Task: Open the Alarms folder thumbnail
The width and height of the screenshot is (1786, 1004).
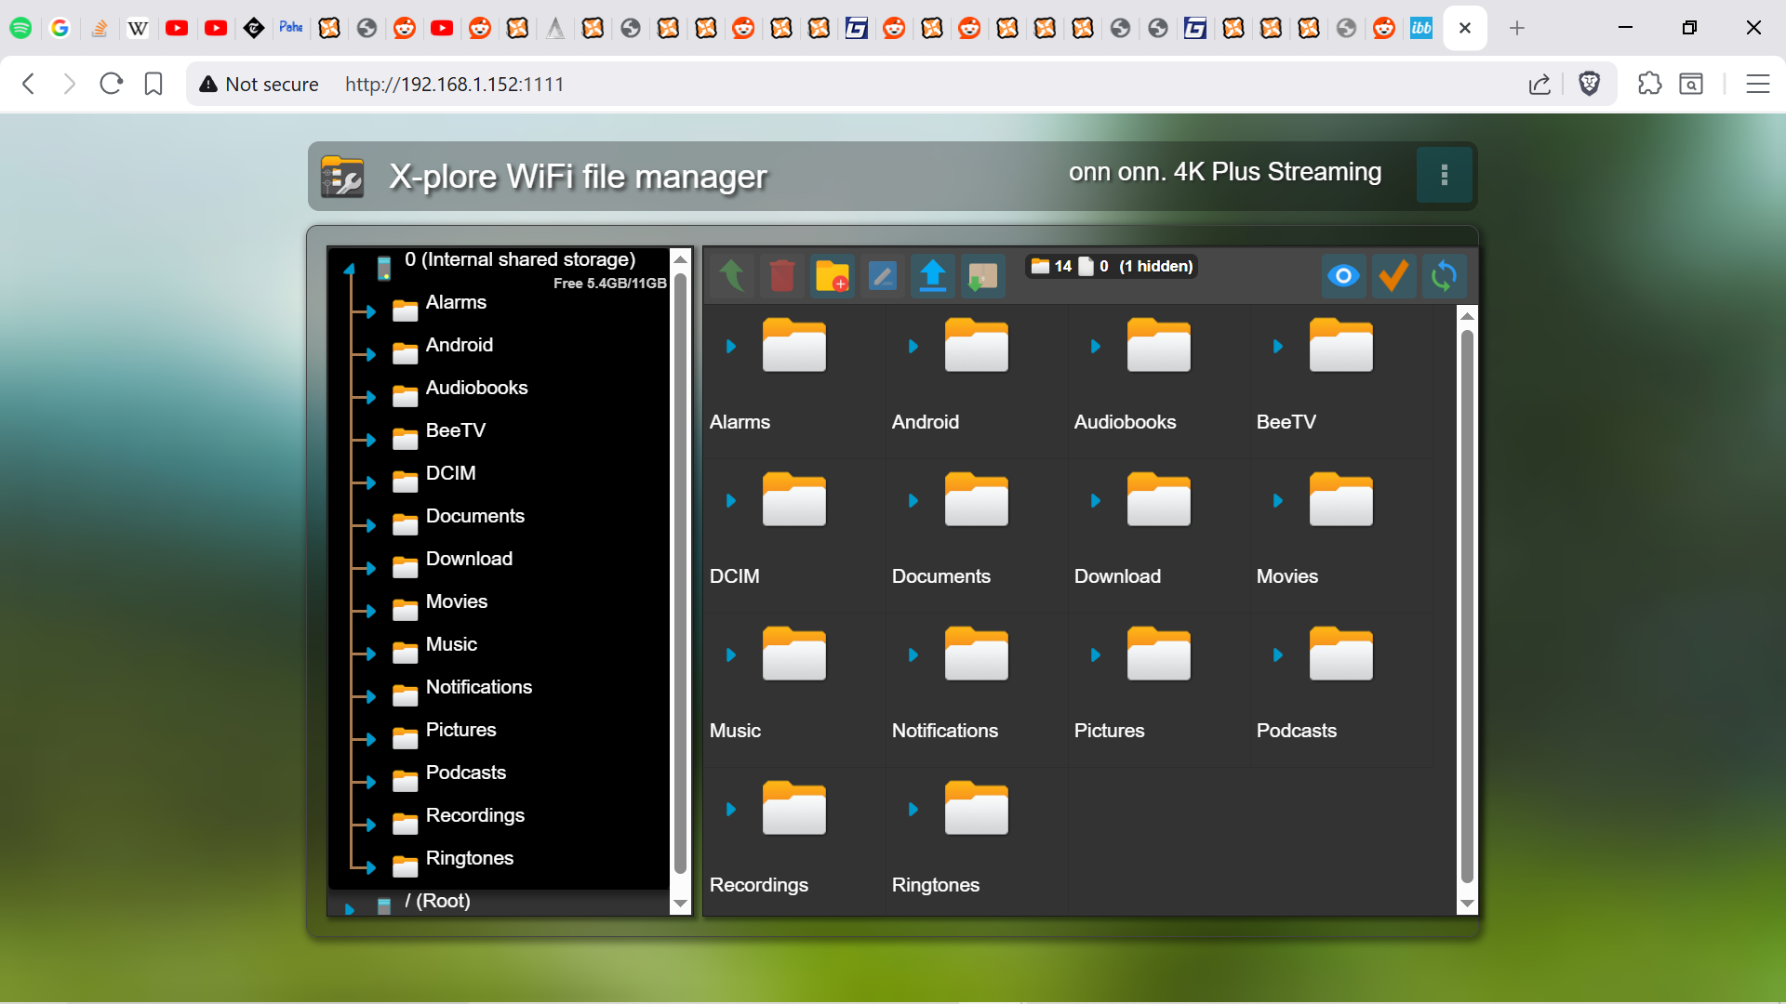Action: coord(793,345)
